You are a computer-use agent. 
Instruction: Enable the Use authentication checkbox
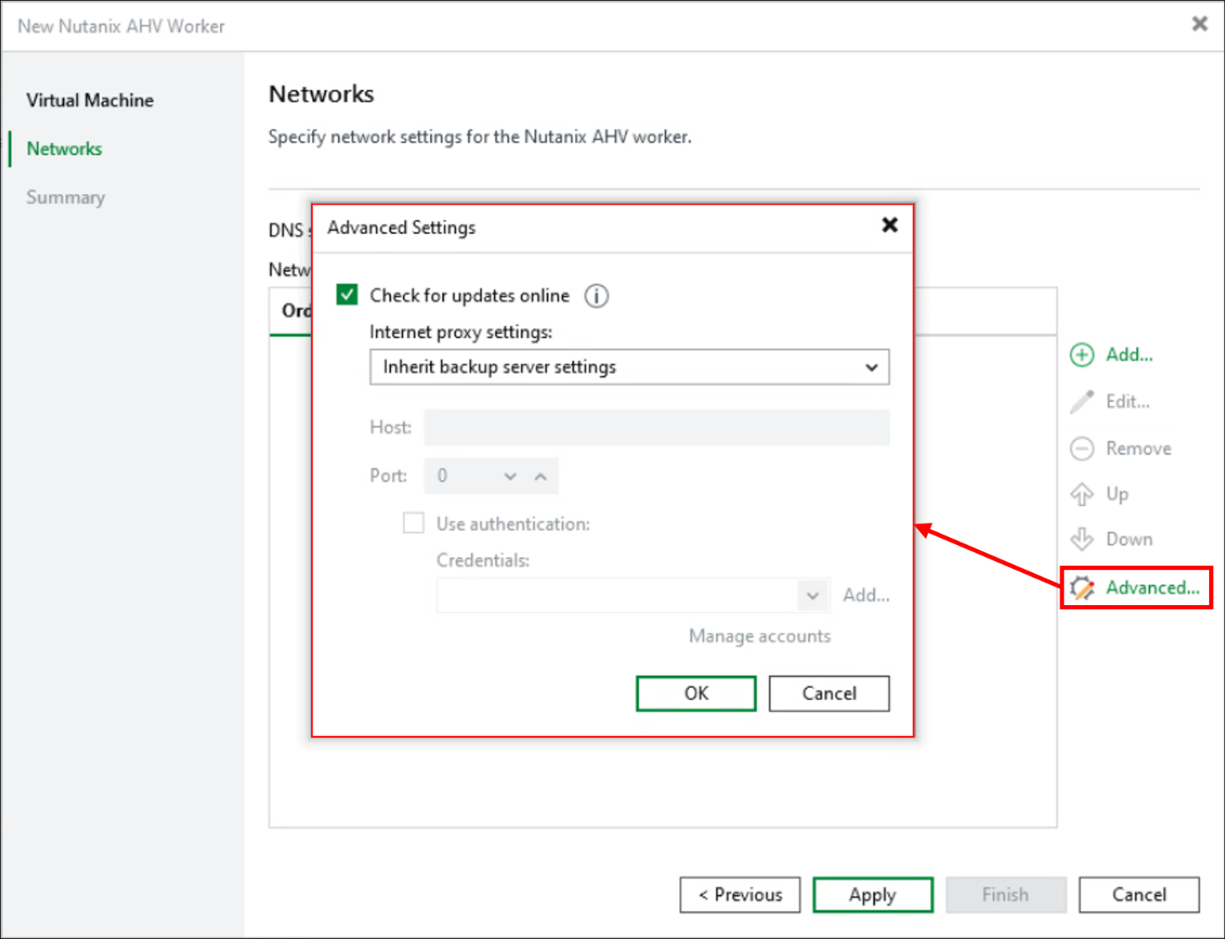[413, 523]
